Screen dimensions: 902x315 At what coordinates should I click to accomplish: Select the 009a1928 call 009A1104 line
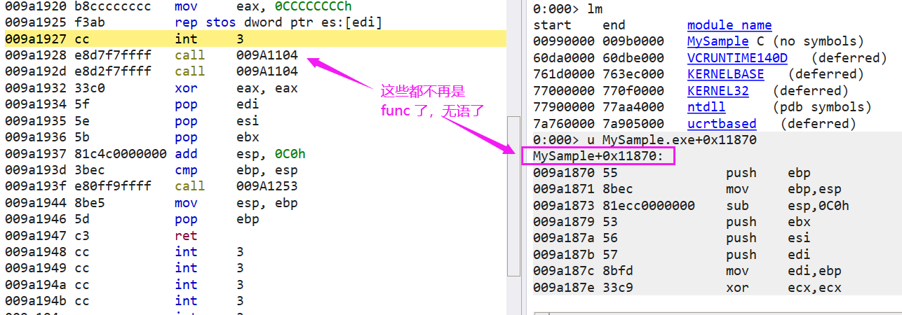click(x=255, y=55)
